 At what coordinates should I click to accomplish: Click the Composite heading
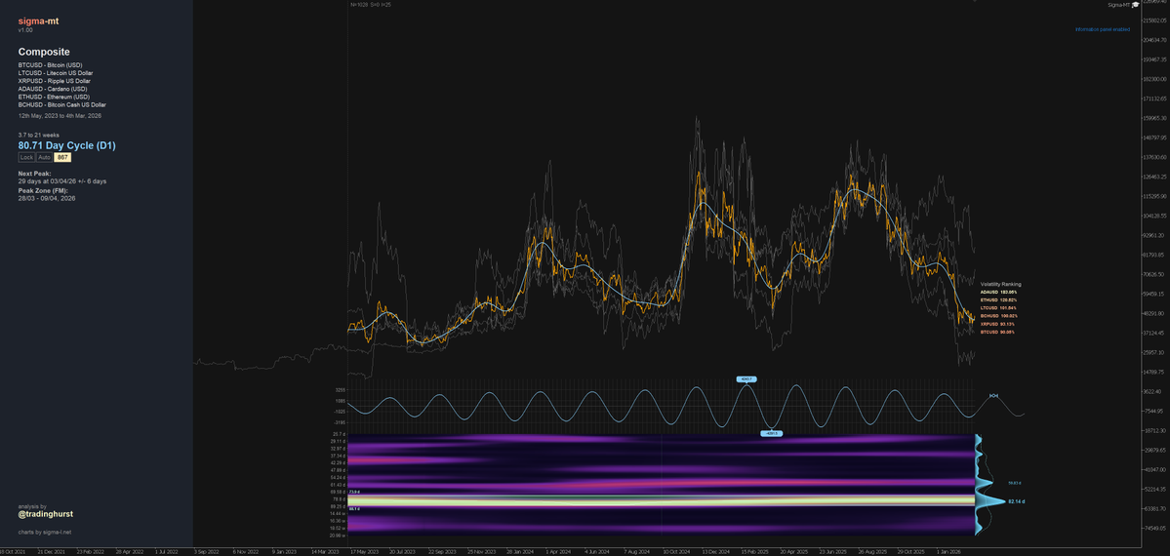click(x=44, y=53)
